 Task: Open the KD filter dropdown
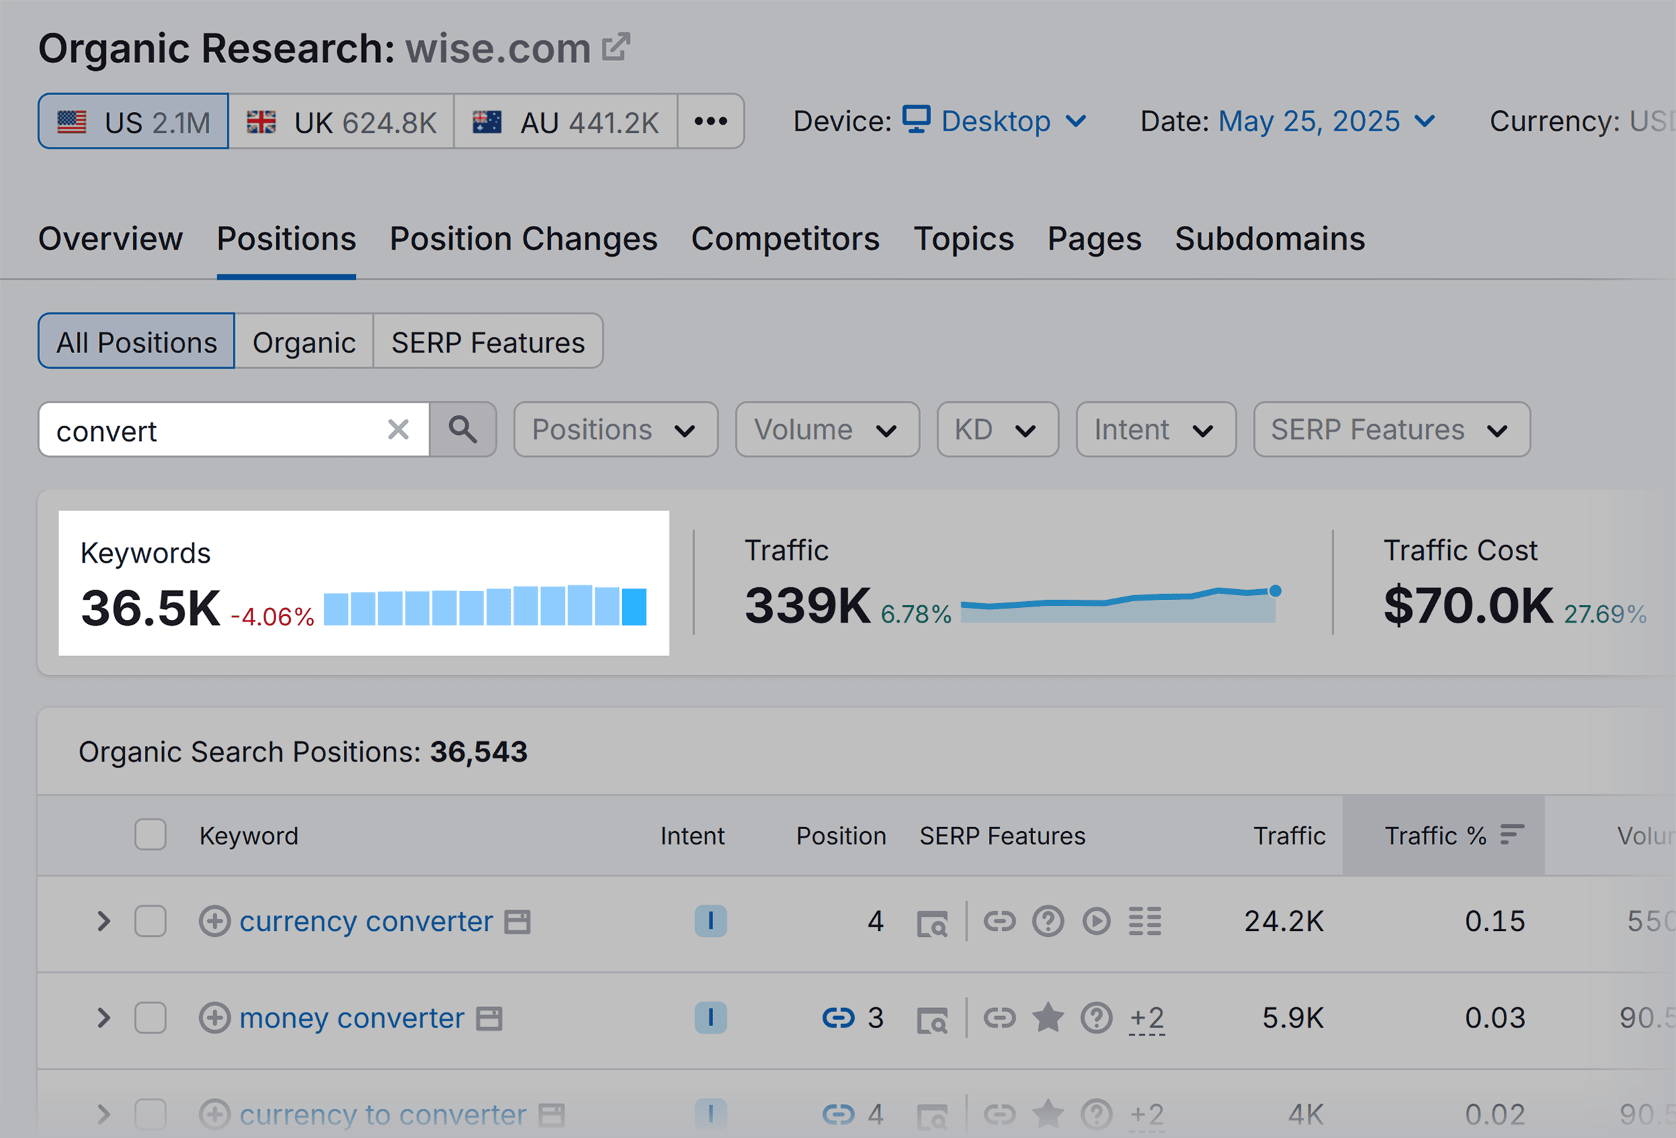coord(998,430)
